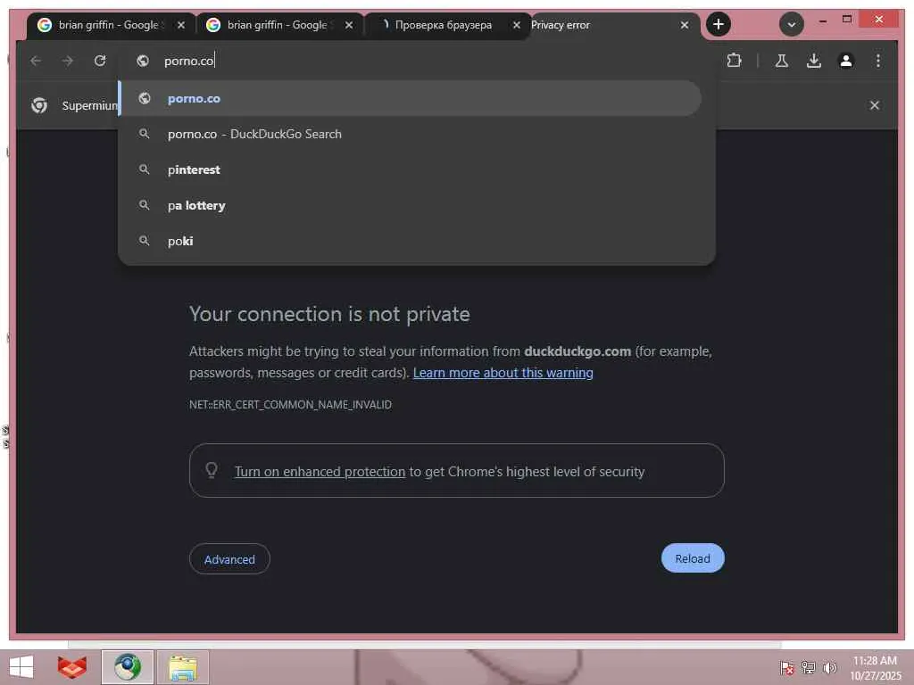This screenshot has width=914, height=685.
Task: Open the profile avatar icon
Action: (x=846, y=61)
